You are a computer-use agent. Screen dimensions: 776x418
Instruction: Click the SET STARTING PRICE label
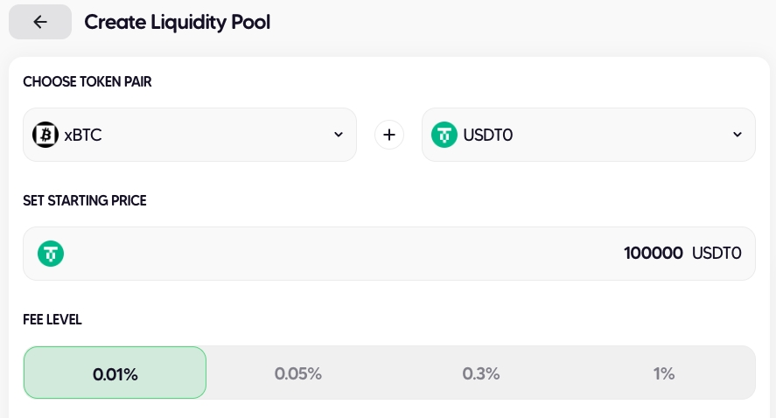[85, 201]
